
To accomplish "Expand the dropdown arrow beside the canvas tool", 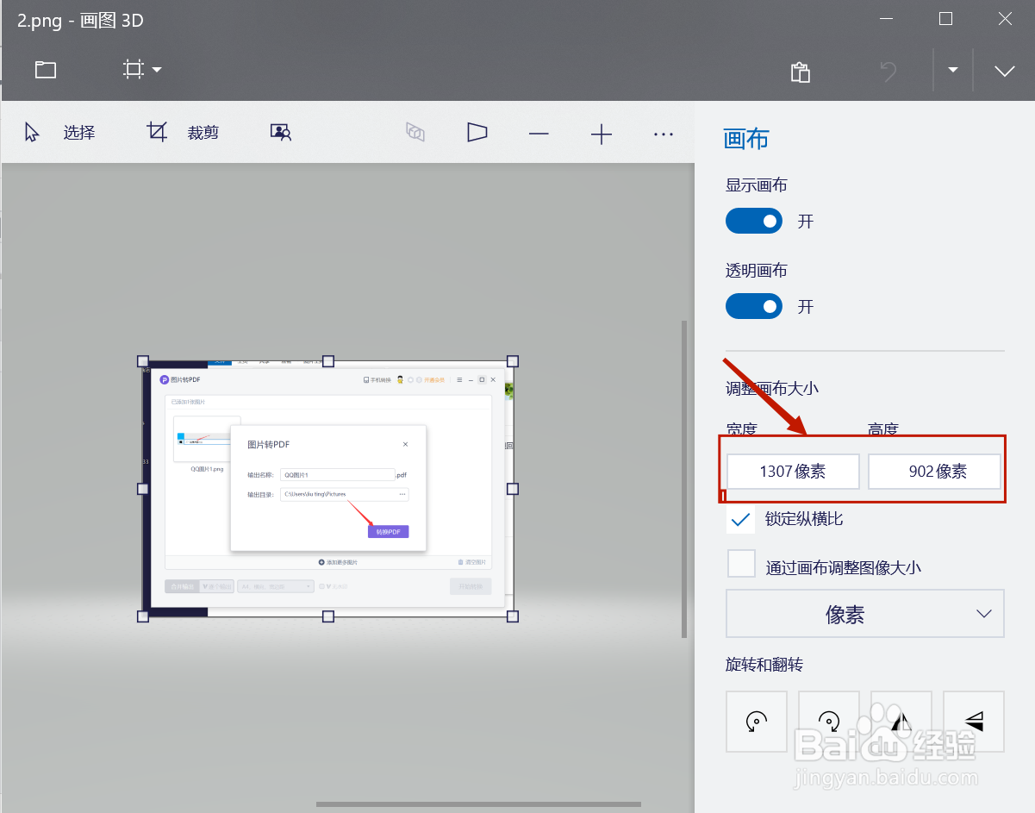I will coord(157,70).
